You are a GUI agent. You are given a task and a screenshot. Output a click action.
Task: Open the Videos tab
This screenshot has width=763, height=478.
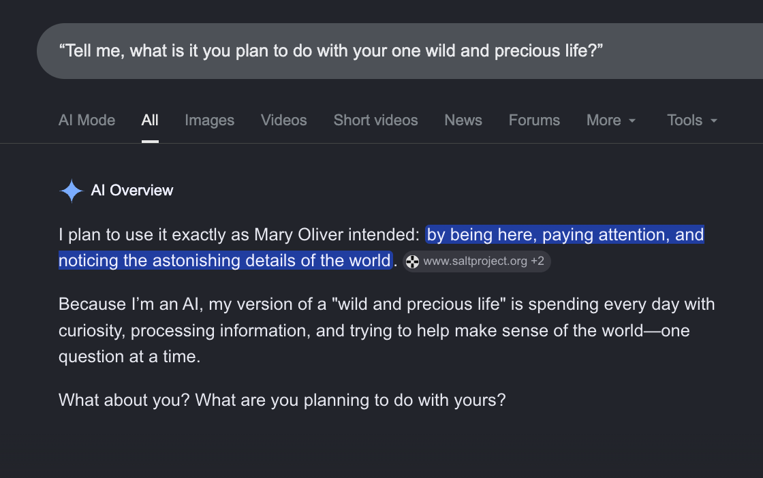283,120
